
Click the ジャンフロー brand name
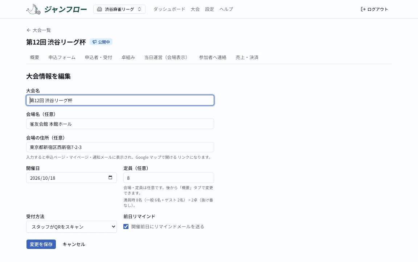pyautogui.click(x=66, y=9)
